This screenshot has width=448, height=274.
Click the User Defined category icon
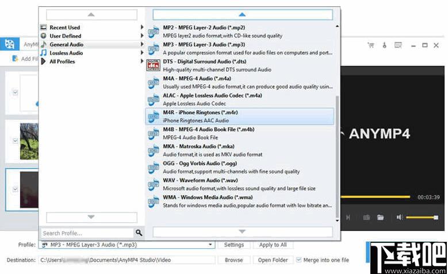[44, 36]
